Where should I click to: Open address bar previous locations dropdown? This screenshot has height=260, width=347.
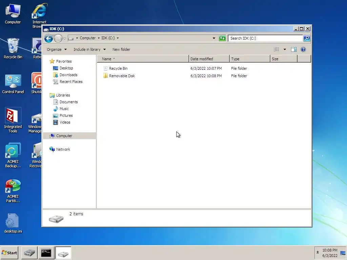(214, 38)
